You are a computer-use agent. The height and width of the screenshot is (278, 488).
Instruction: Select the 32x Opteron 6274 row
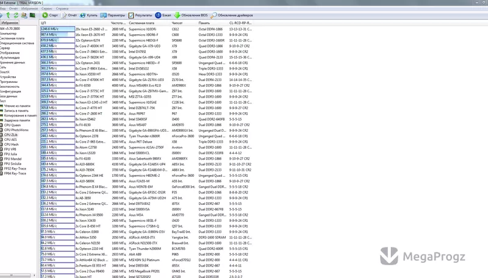click(x=146, y=40)
